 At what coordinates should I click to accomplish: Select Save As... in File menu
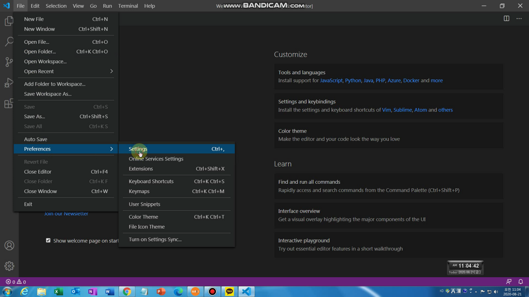66,116
